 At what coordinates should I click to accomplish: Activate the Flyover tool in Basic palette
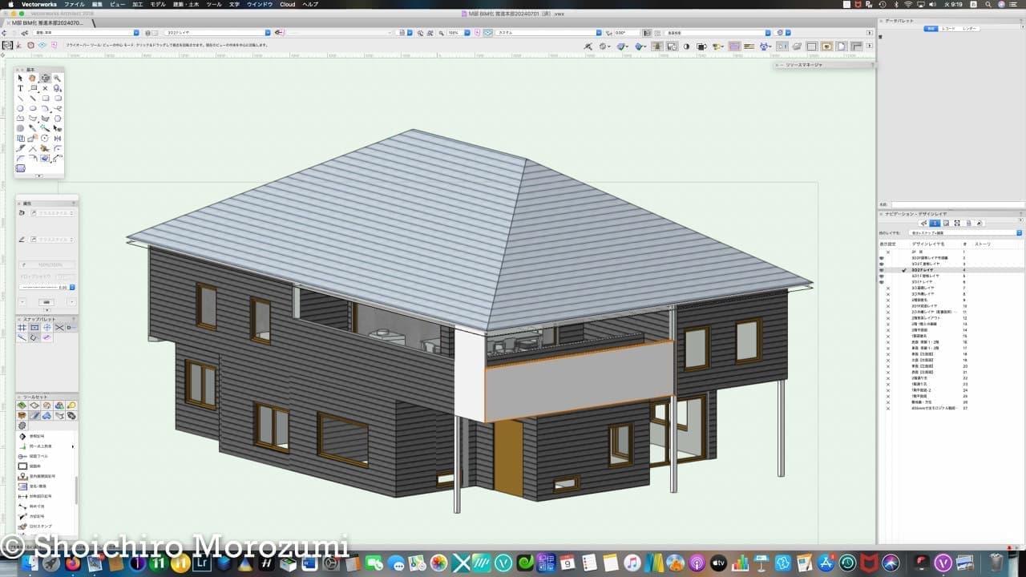coord(45,79)
